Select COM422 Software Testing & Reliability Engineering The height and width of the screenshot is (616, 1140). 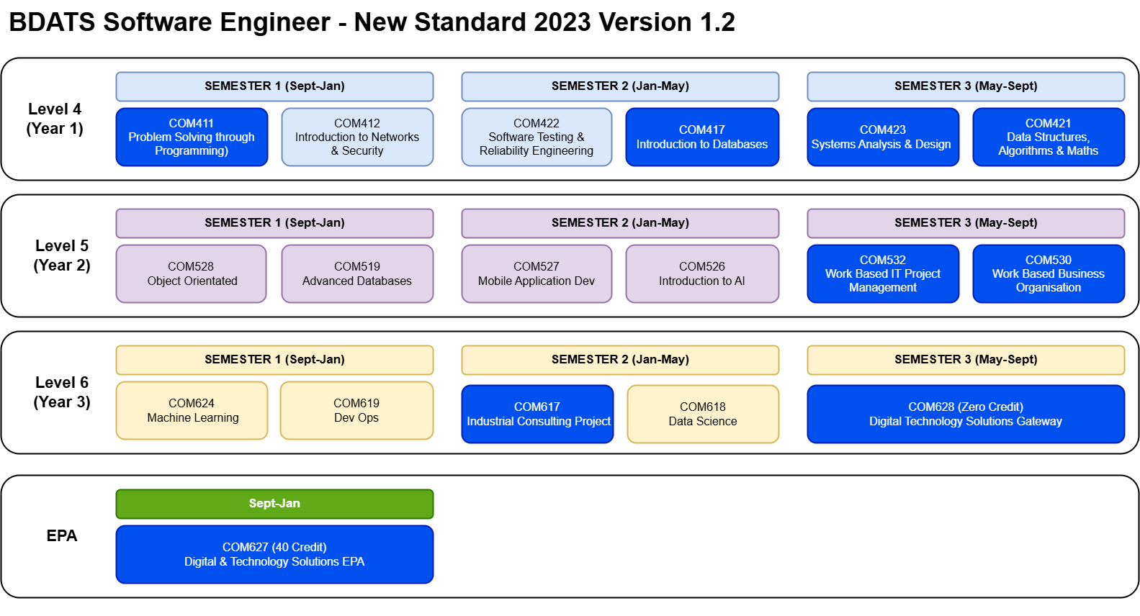coord(537,137)
